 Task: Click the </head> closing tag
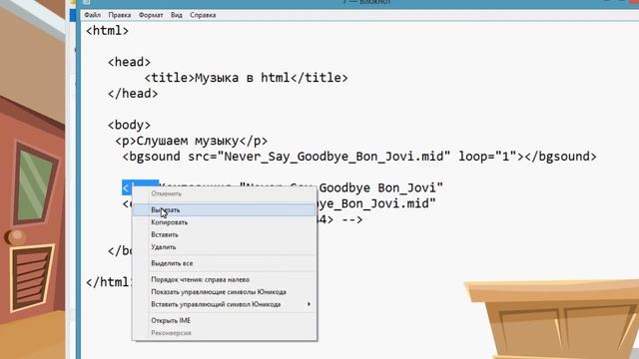pyautogui.click(x=133, y=94)
